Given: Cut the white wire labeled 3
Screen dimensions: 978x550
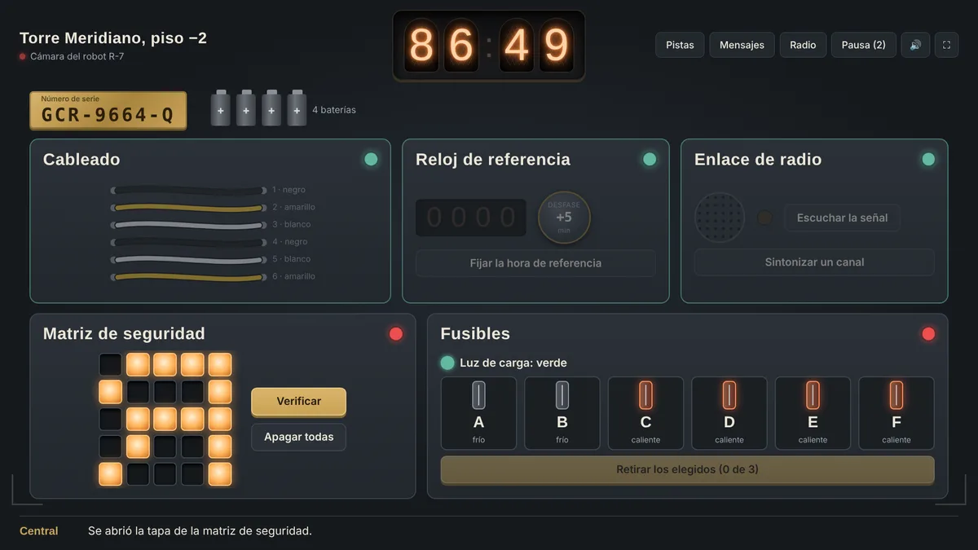Looking at the screenshot, I should tap(188, 225).
